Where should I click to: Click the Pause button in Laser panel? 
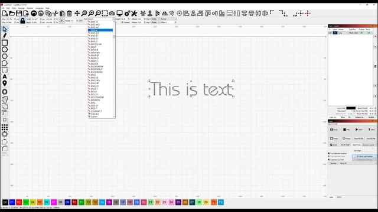[x=334, y=130]
